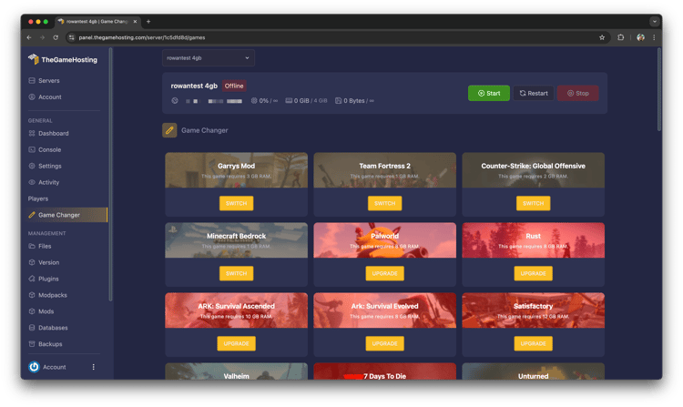Select Game Changer in sidebar
The height and width of the screenshot is (407, 683).
click(x=66, y=215)
